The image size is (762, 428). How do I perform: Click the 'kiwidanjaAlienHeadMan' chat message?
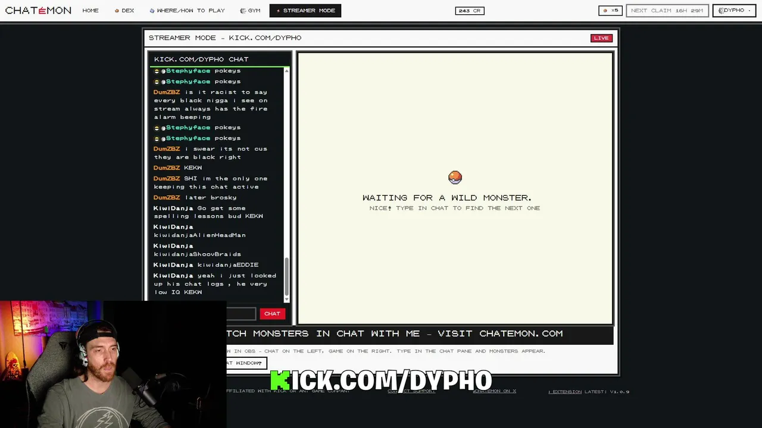[199, 231]
